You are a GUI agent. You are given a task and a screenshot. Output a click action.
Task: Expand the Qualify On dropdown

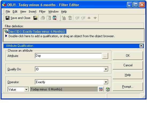[106, 69]
